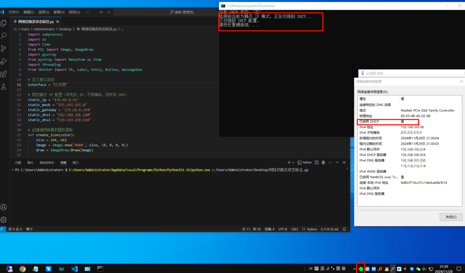Viewport: 465px width, 273px height.
Task: Open the Search view in activity bar
Action: click(4, 36)
